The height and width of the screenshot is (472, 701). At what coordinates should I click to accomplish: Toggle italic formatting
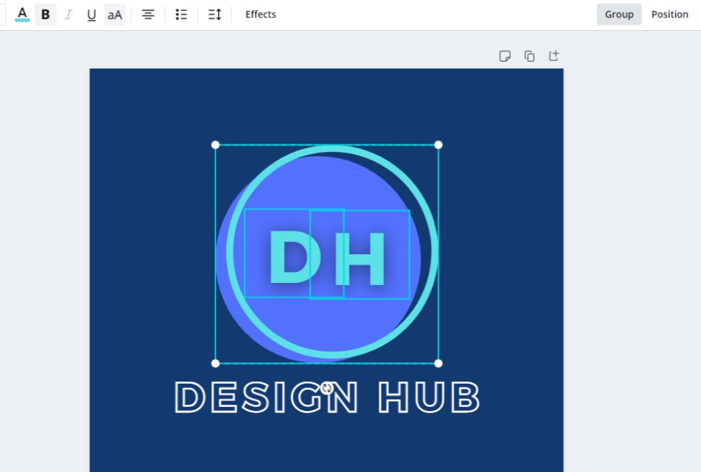pyautogui.click(x=69, y=14)
